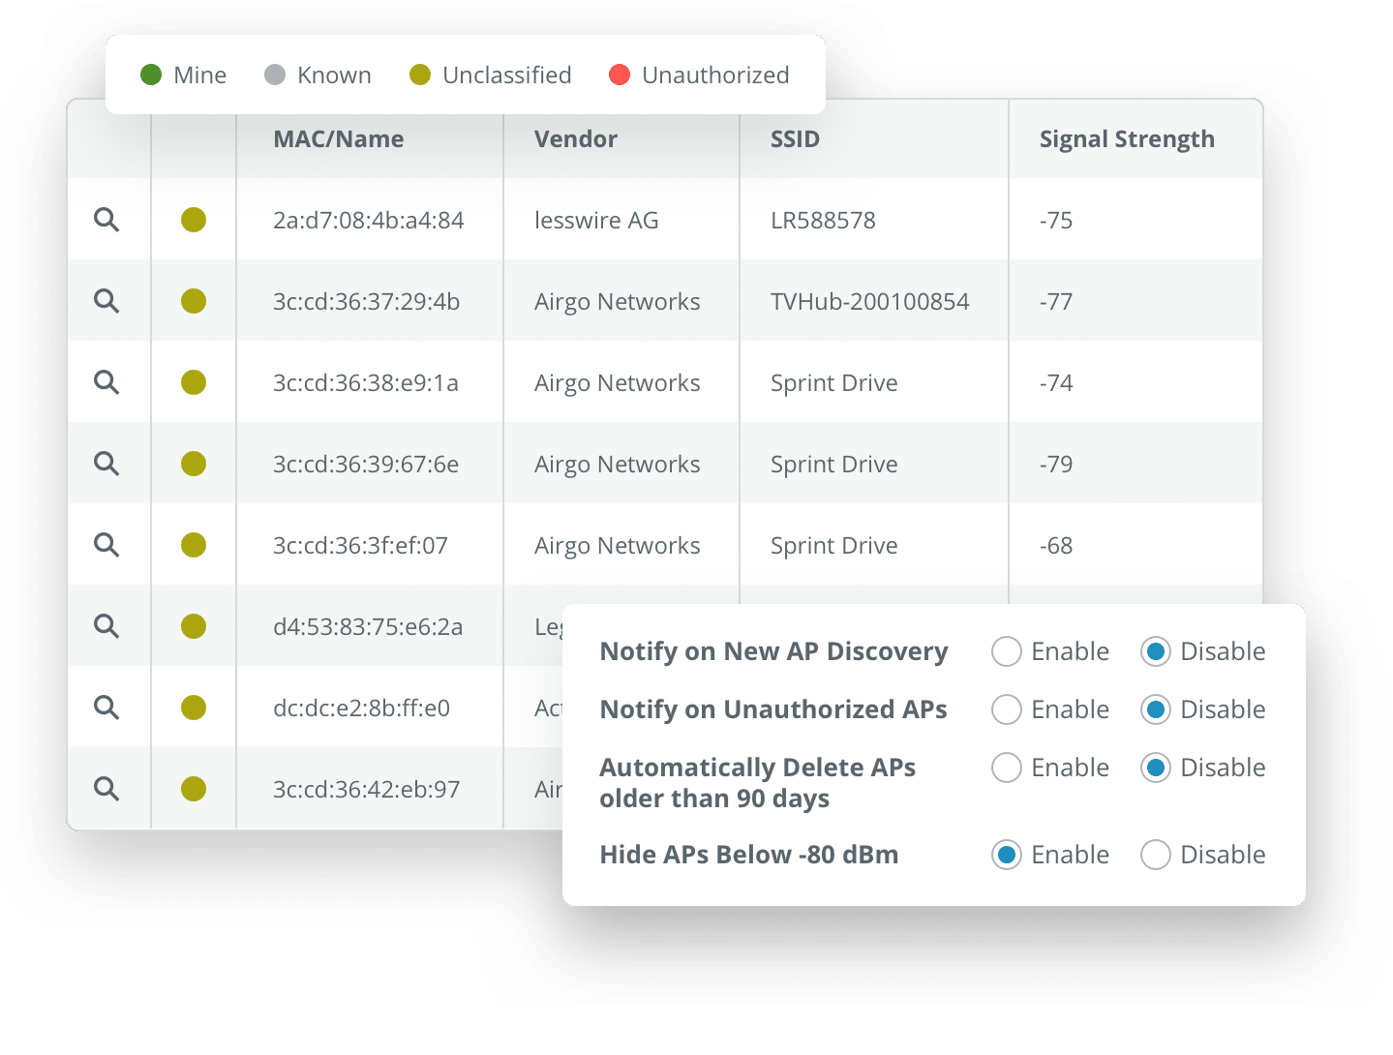The image size is (1393, 1055).
Task: Disable Hide APs Below -80 dBm
Action: 1156,855
